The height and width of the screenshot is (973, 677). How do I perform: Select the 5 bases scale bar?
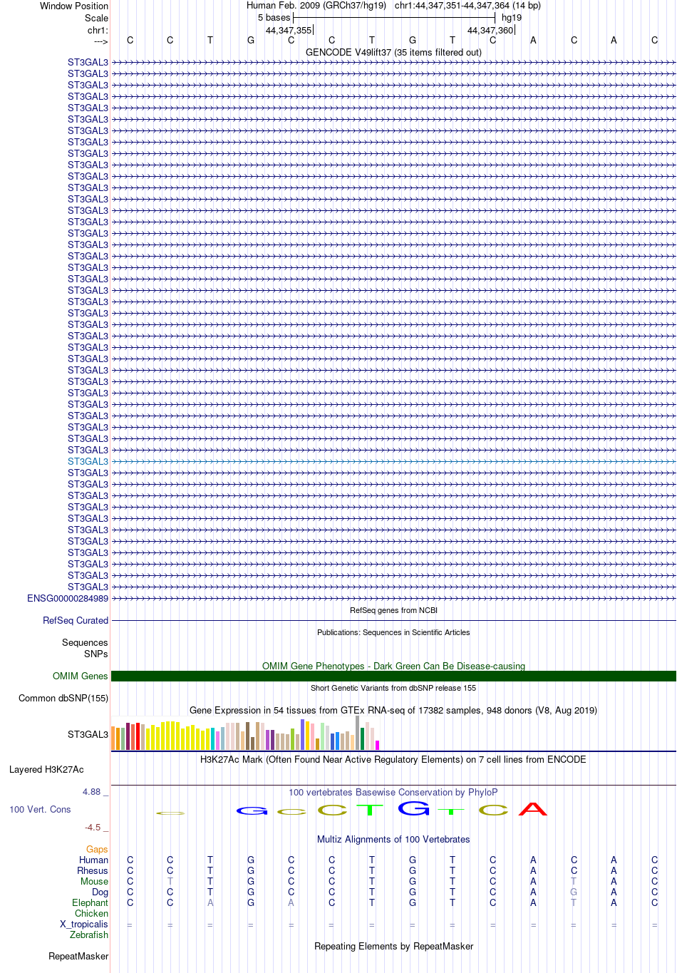point(394,17)
